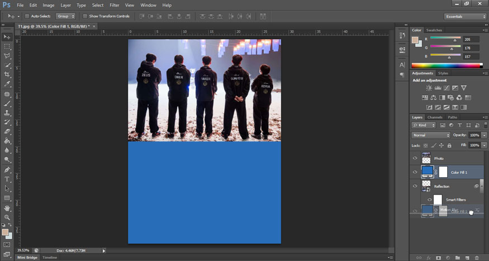Select the Eyedropper tool

(7, 84)
